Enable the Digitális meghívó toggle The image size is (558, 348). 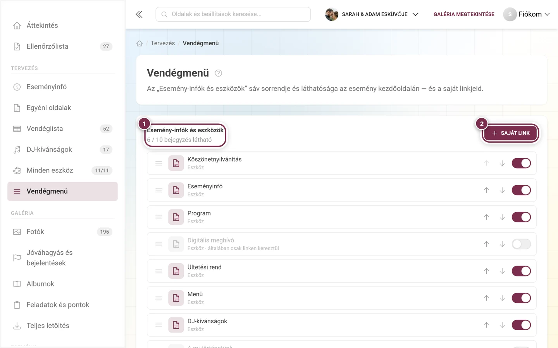click(x=521, y=244)
